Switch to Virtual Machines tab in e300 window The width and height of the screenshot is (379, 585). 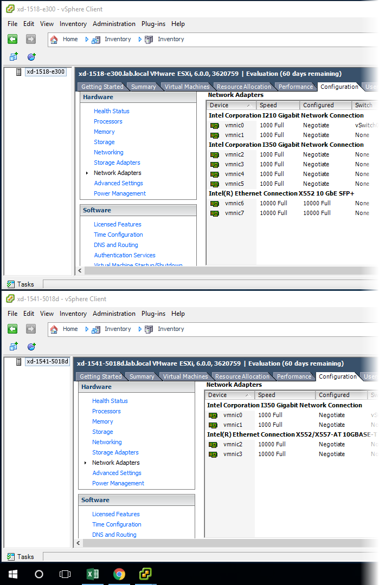[x=187, y=87]
